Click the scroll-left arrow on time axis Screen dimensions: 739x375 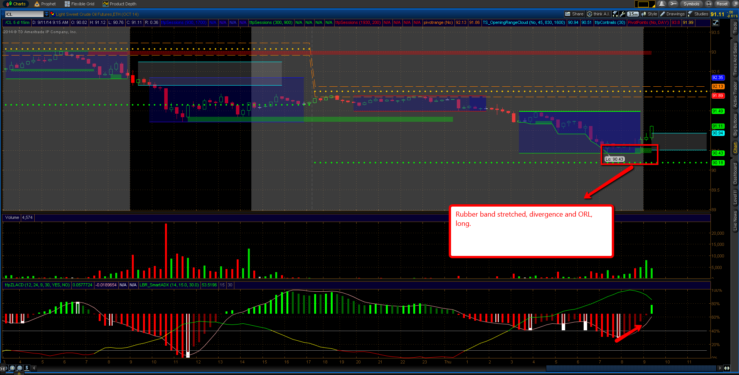(x=34, y=368)
